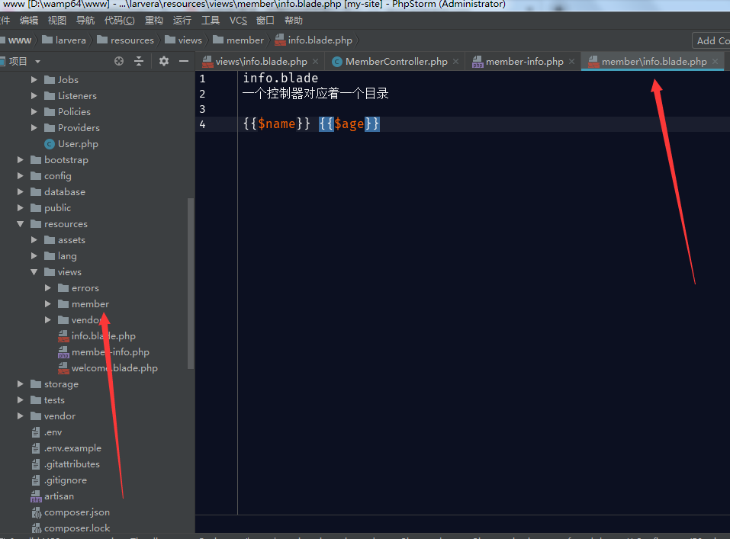Open the 运行 menu

coord(182,21)
